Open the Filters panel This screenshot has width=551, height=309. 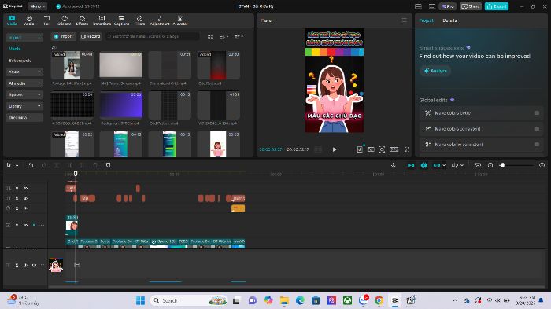tap(139, 20)
